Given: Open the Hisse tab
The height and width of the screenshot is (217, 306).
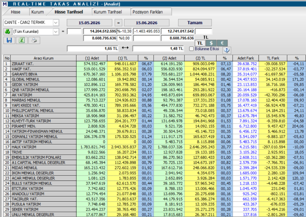Looking at the screenshot, I should pos(16,12).
